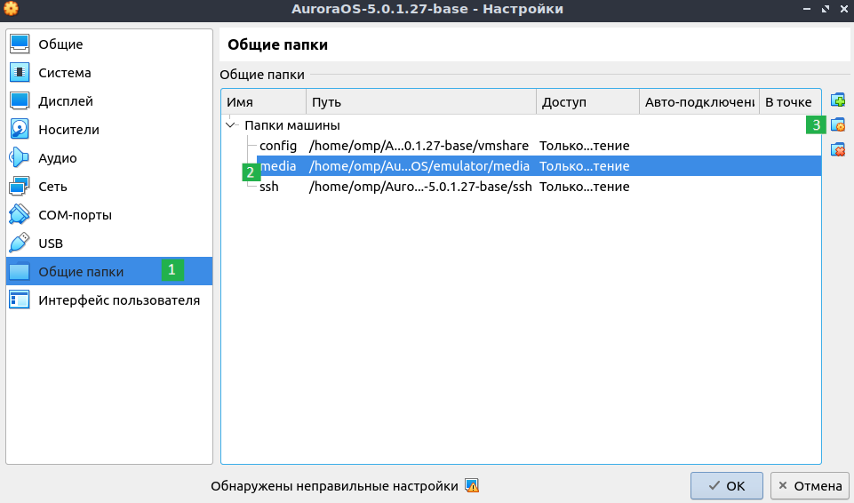
Task: Close the settings window
Action: [843, 9]
